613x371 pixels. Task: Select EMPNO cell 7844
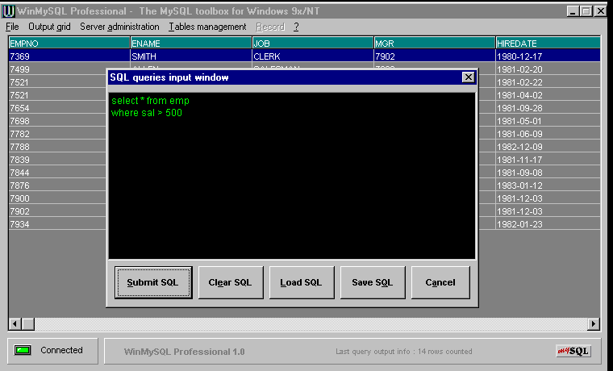click(57, 173)
